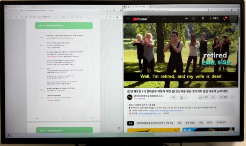Print the PDF document
Viewport: 246px width, 146px height.
[x=111, y=17]
